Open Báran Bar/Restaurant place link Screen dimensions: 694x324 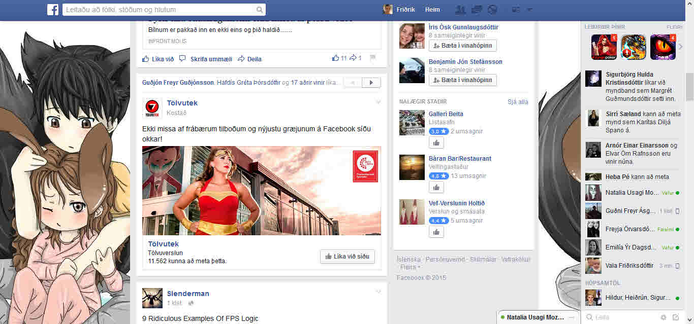(460, 159)
